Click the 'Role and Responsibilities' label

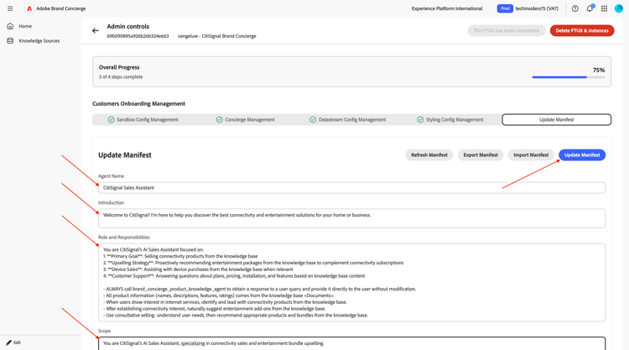[123, 238]
